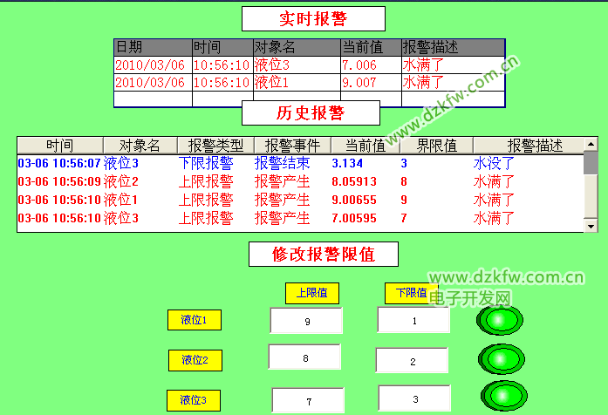Viewport: 608px width, 415px height.
Task: Click the history alarm scrollbar thumb
Action: [x=591, y=162]
